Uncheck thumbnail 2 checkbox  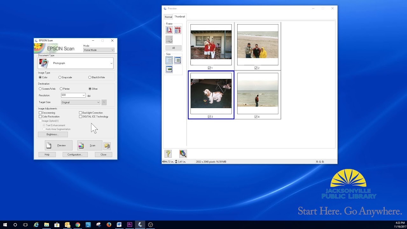pyautogui.click(x=256, y=68)
